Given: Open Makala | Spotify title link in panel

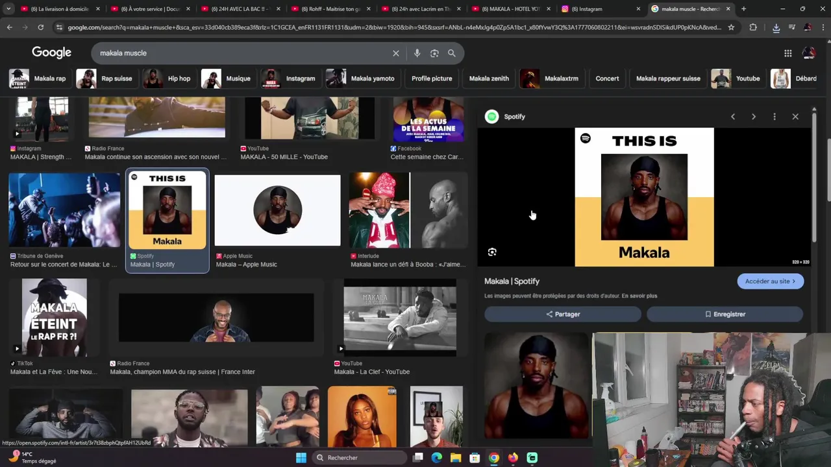Looking at the screenshot, I should (x=512, y=281).
